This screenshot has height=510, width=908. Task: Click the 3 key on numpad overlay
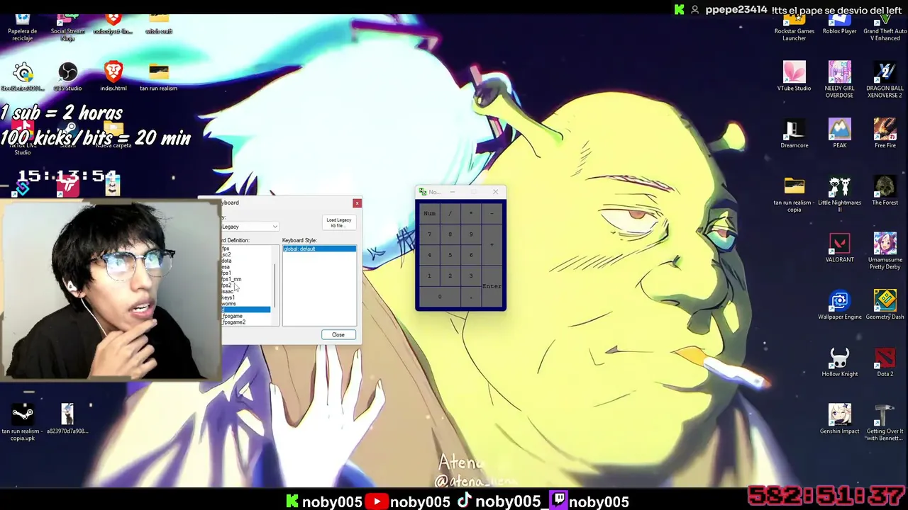tap(470, 276)
